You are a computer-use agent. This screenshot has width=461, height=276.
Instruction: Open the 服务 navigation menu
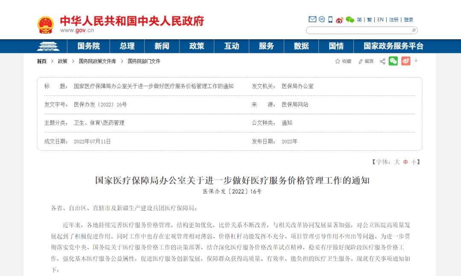[266, 46]
